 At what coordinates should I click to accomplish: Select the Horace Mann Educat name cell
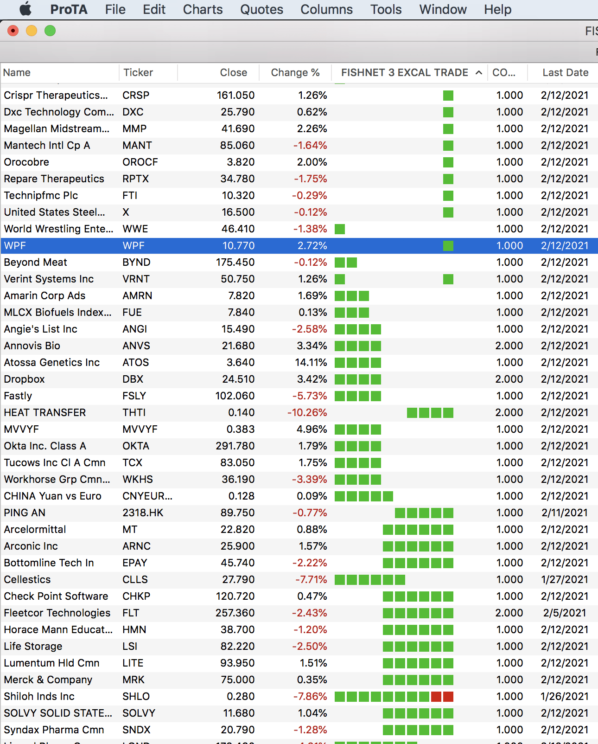click(x=58, y=629)
